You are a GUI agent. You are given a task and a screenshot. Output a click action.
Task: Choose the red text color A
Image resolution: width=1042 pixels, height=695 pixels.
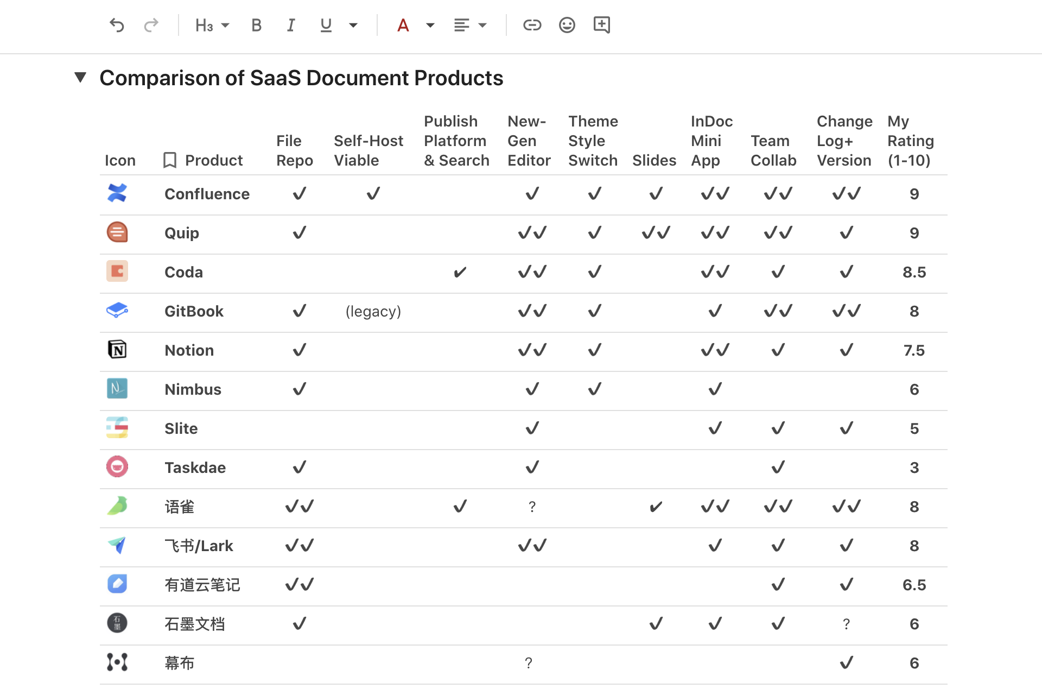(x=403, y=25)
